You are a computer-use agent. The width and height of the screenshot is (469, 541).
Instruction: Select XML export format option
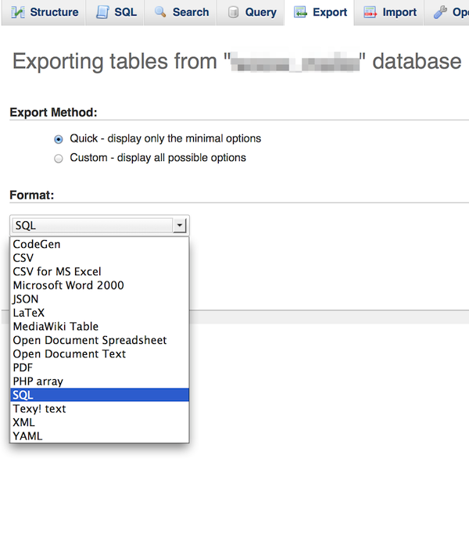click(24, 422)
